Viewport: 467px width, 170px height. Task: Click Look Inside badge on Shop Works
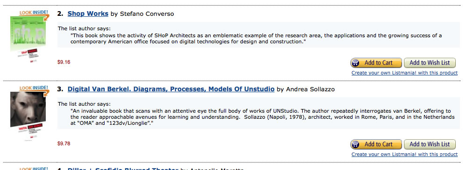33,14
